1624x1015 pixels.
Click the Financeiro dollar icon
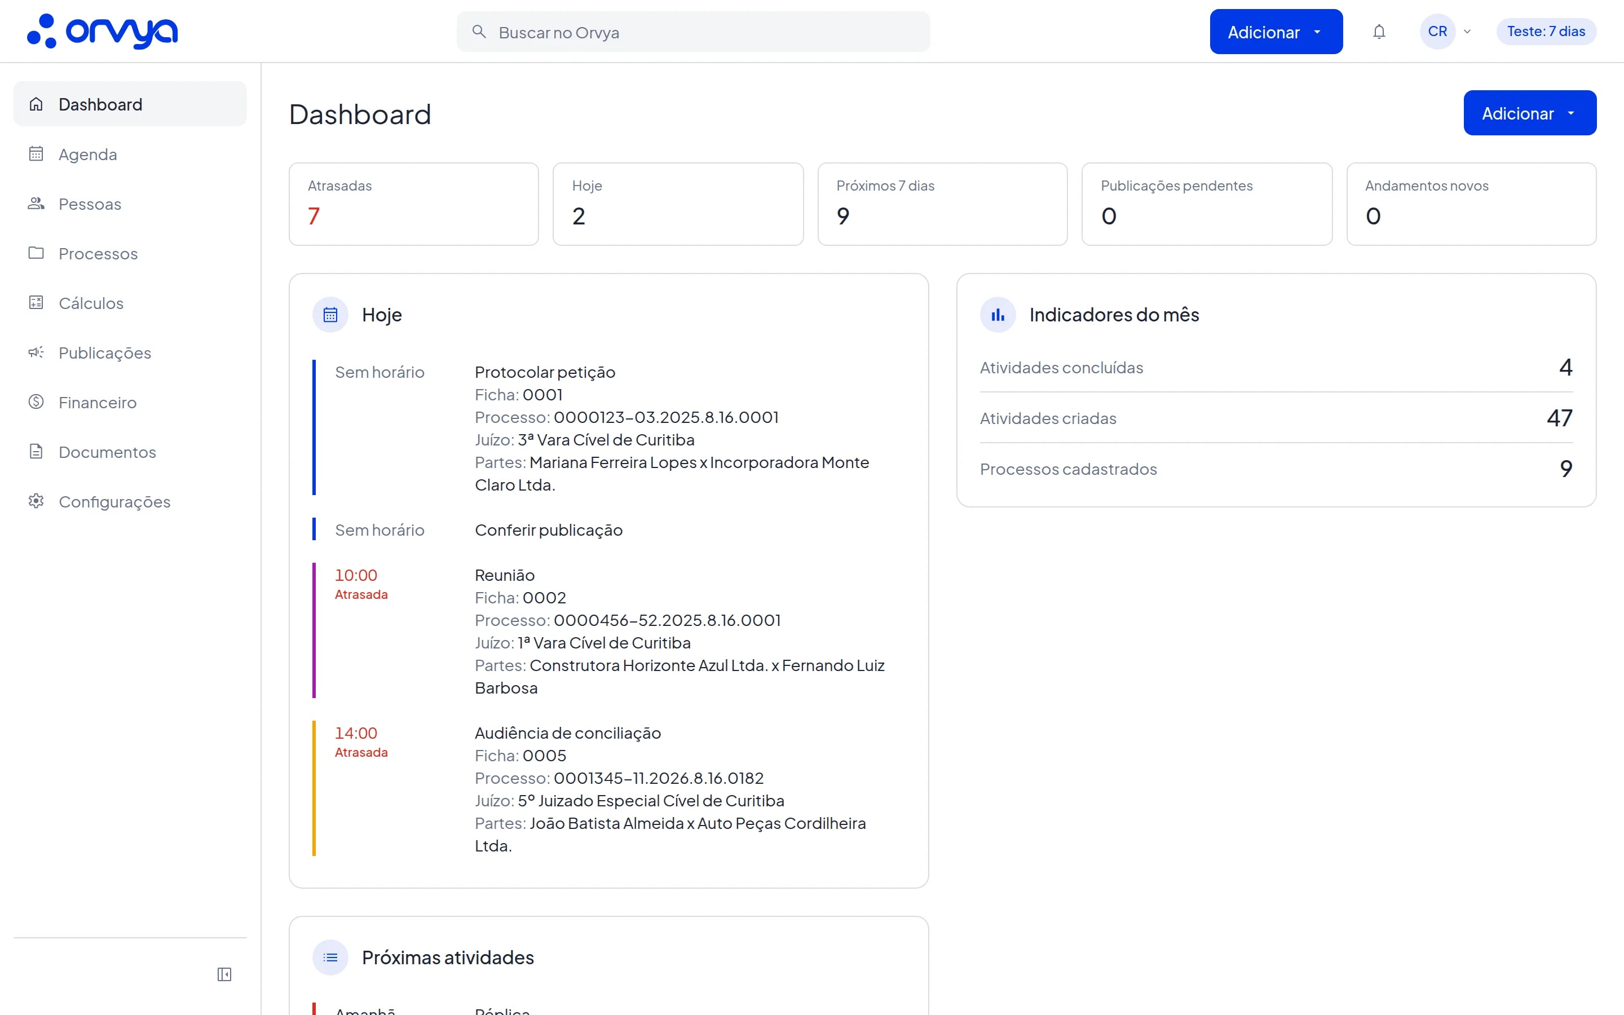tap(36, 402)
